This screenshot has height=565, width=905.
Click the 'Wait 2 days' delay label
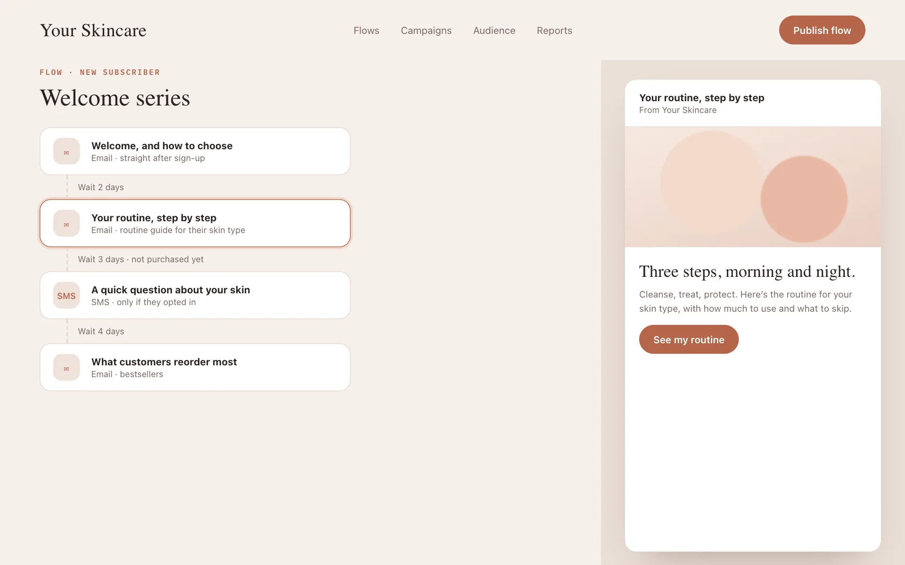click(x=101, y=187)
